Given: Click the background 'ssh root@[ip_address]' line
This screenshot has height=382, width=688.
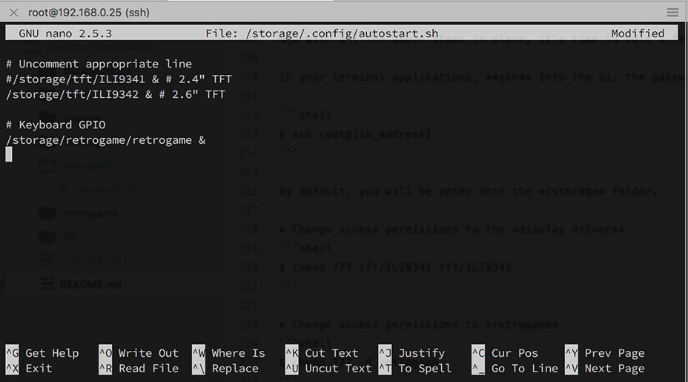Looking at the screenshot, I should [355, 134].
